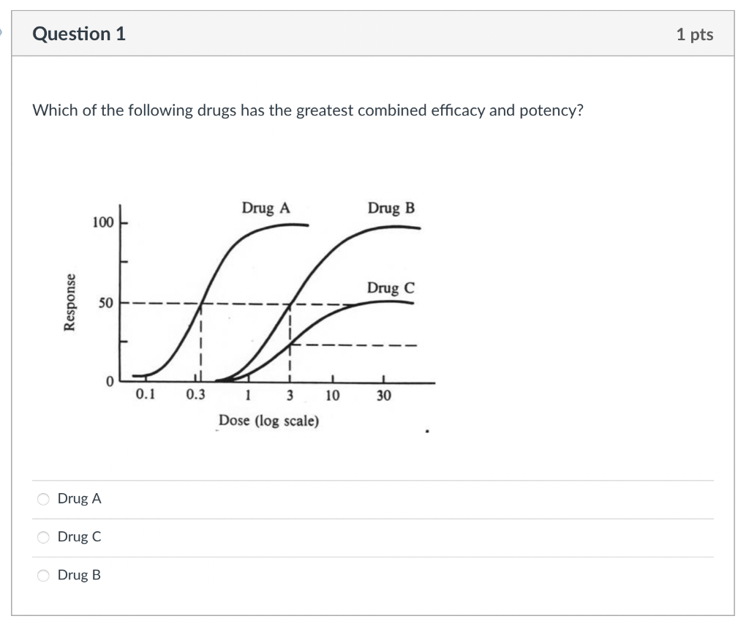This screenshot has width=749, height=627.
Task: Select the Drug C radio button
Action: click(x=43, y=536)
